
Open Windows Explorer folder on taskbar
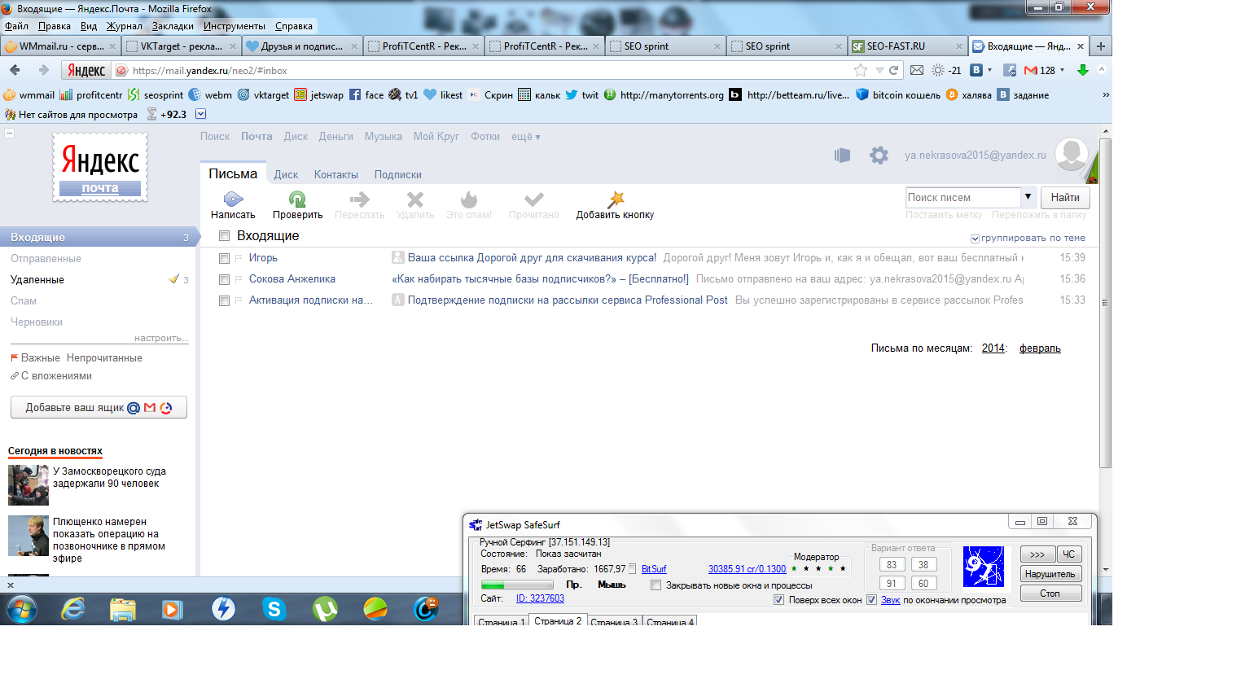click(123, 608)
